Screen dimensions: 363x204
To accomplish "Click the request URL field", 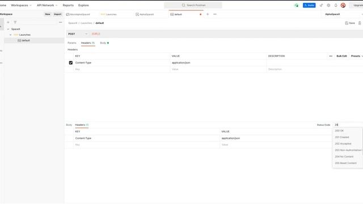I will pos(227,34).
